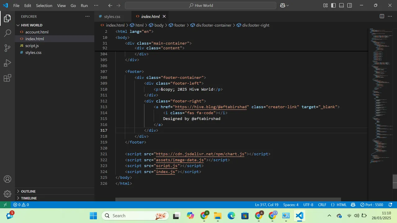Click the Split Editor Right icon

(382, 16)
